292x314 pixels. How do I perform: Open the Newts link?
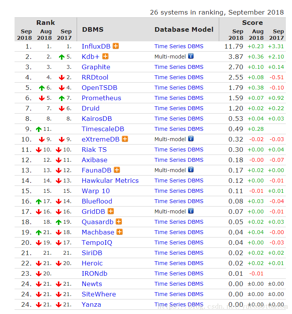point(92,284)
